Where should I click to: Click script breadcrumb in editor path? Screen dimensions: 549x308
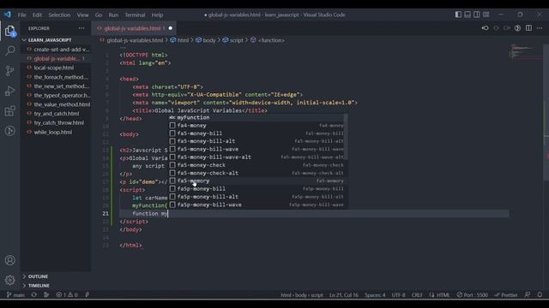(233, 40)
